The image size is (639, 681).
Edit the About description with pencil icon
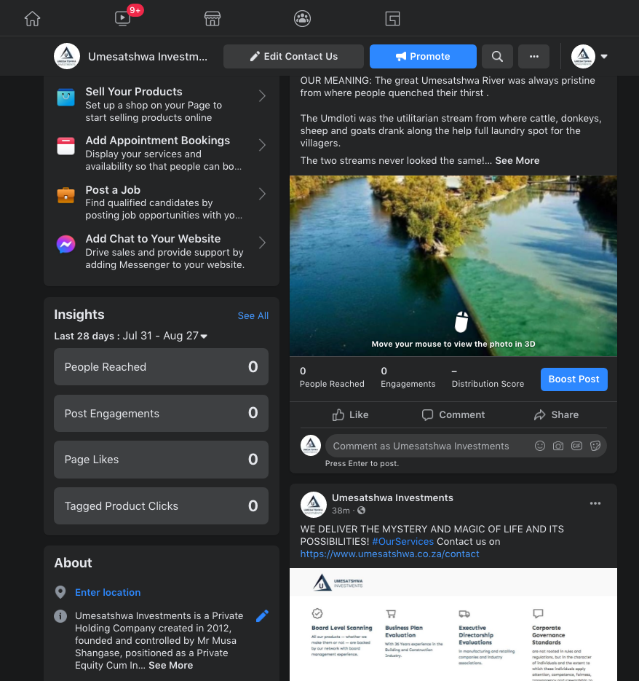coord(262,615)
